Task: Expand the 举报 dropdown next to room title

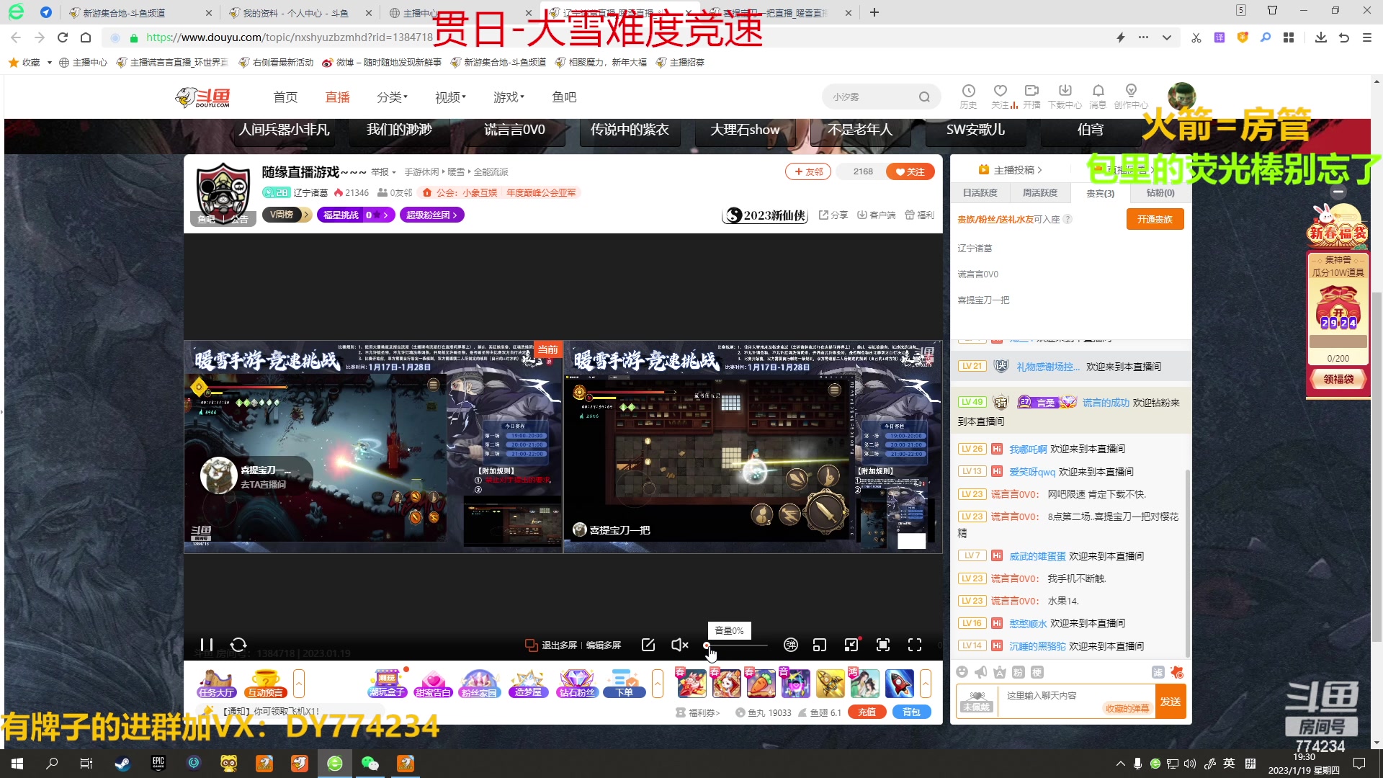Action: [x=383, y=172]
